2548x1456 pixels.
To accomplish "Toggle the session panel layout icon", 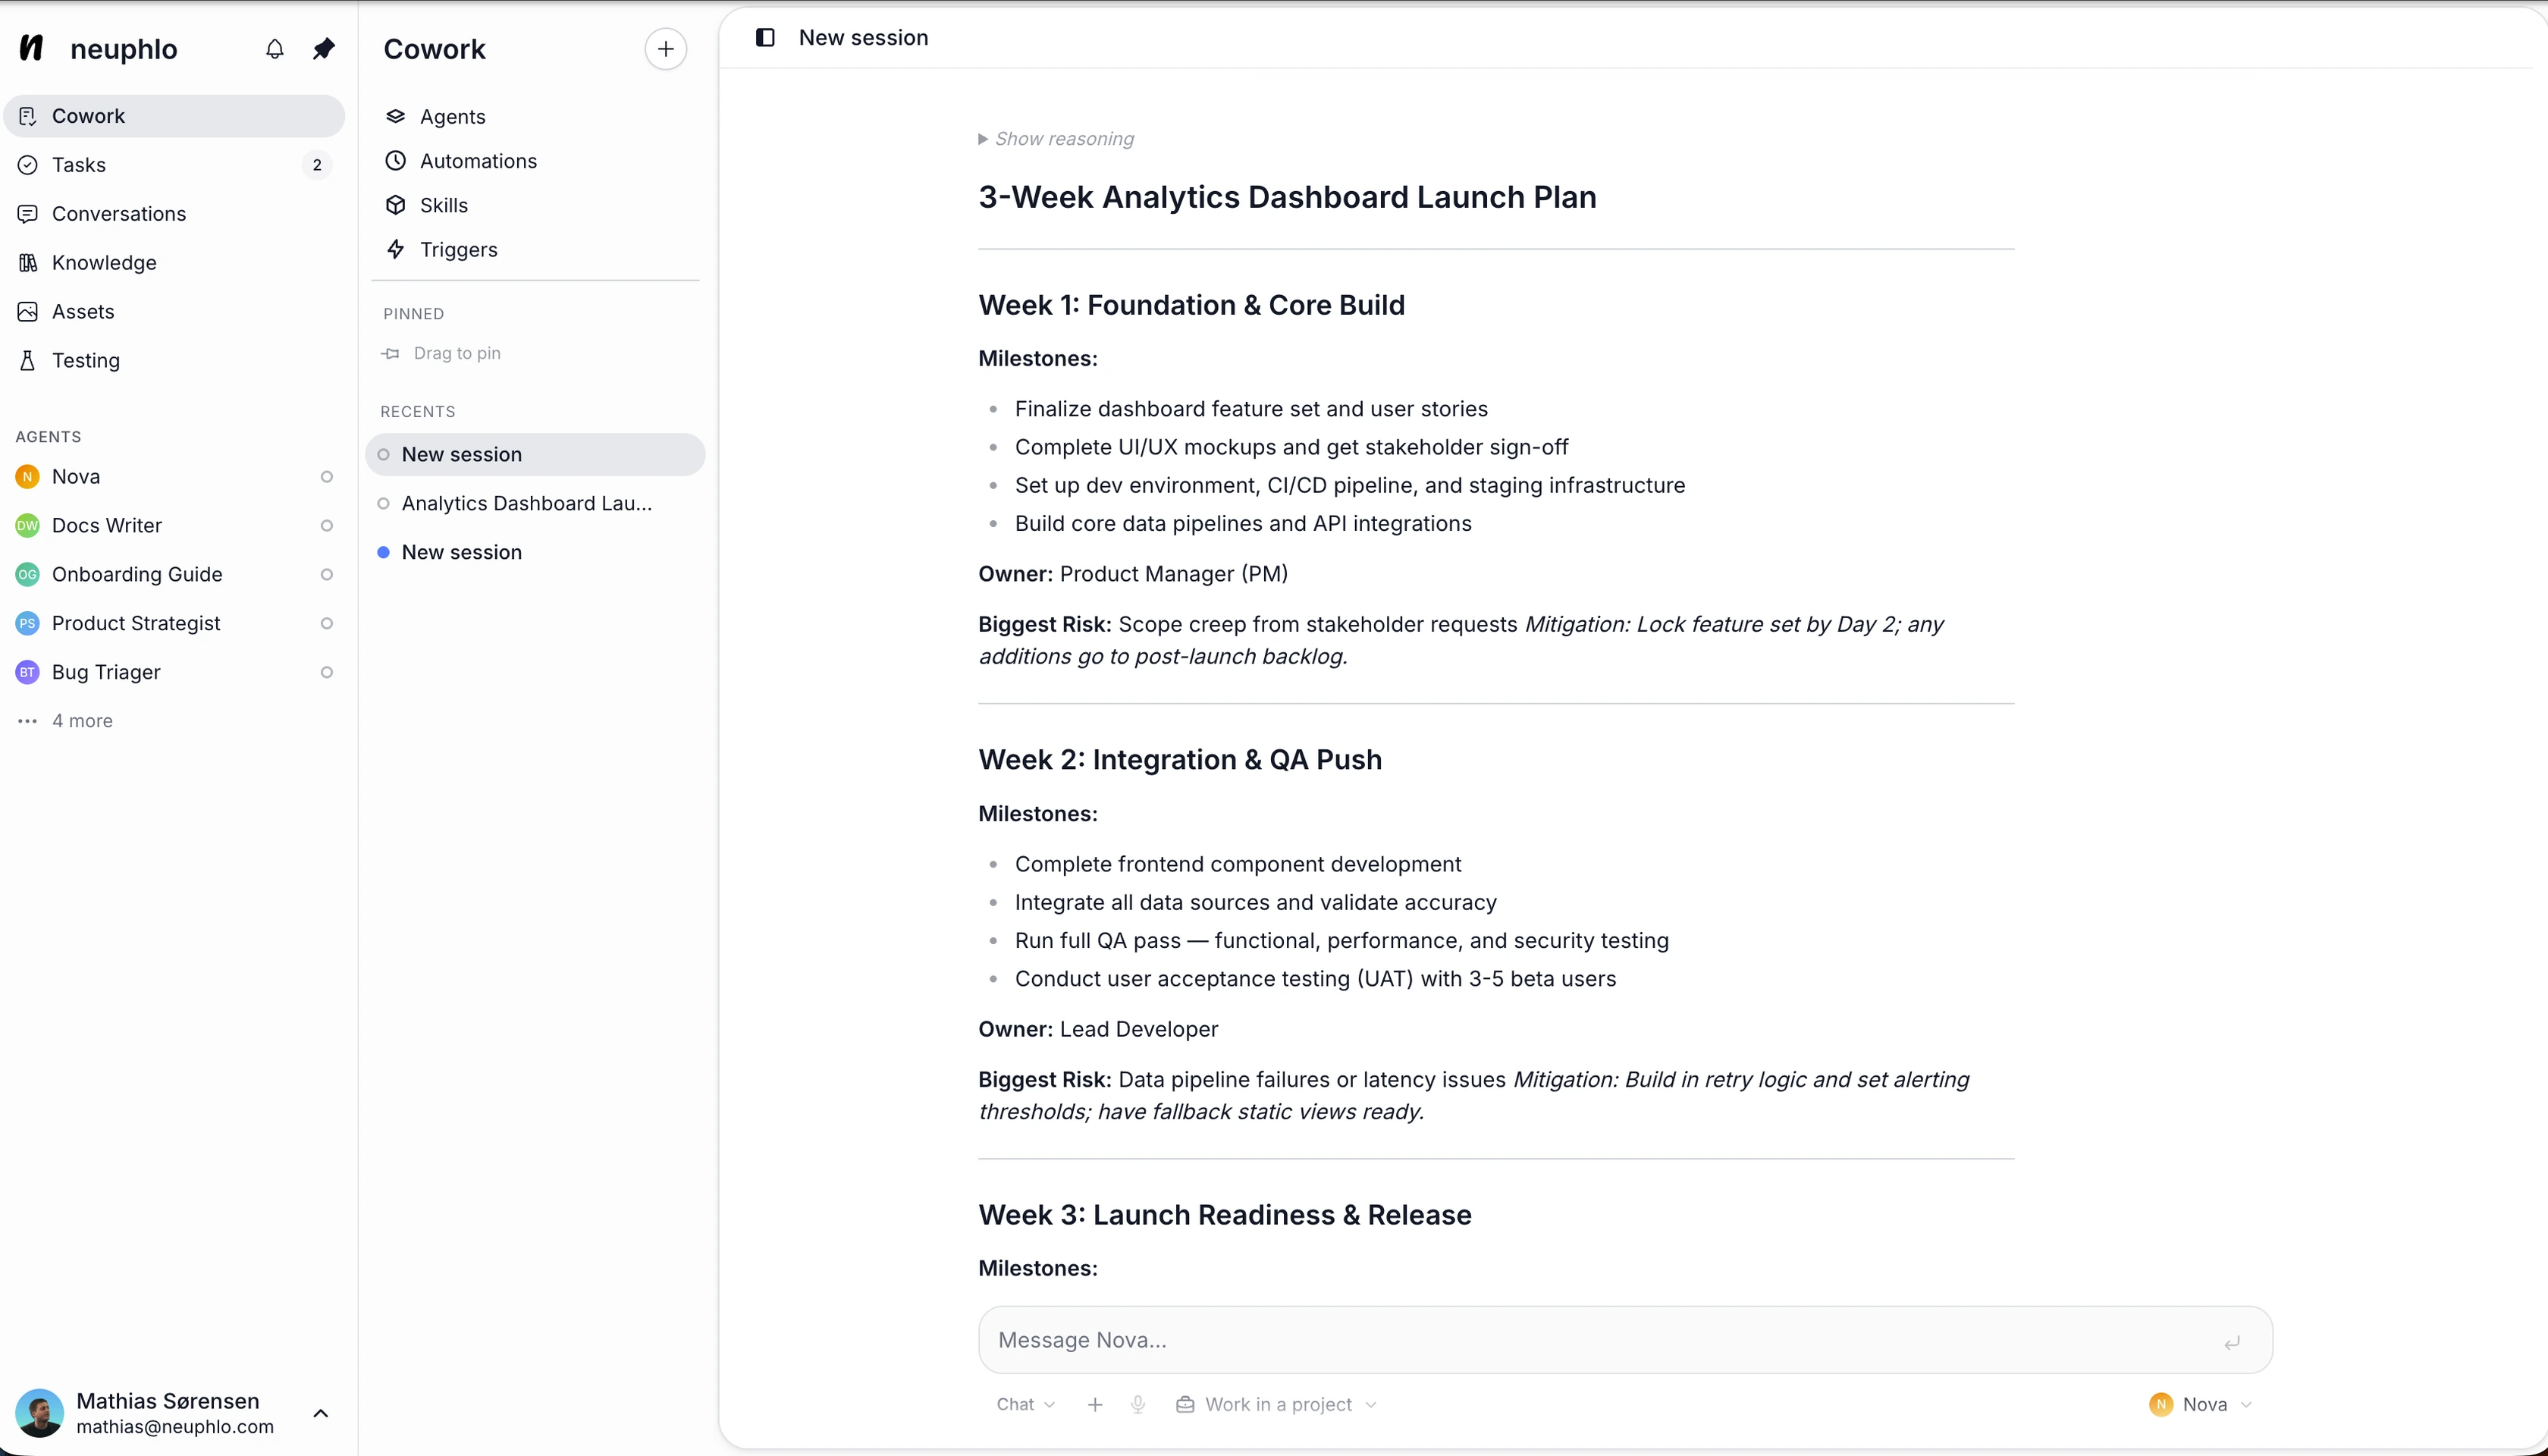I will click(x=765, y=37).
